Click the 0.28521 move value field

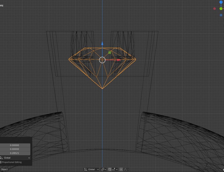[15, 153]
